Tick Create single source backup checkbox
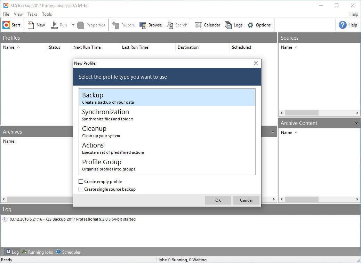Screen dimensions: 361x263 81,189
